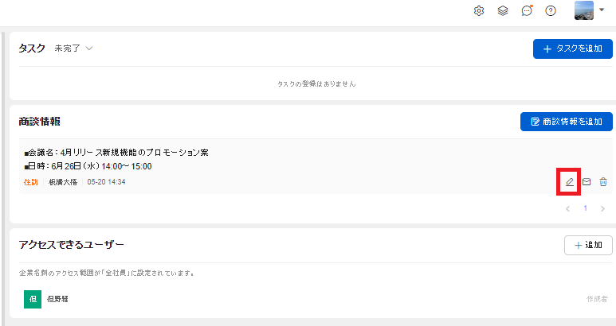Select page 1 in pagination
616x326 pixels.
586,208
